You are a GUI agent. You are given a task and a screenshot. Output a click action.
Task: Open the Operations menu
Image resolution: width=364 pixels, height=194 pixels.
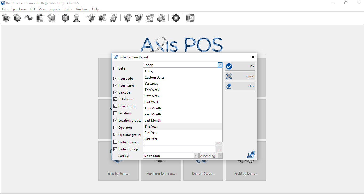point(18,9)
